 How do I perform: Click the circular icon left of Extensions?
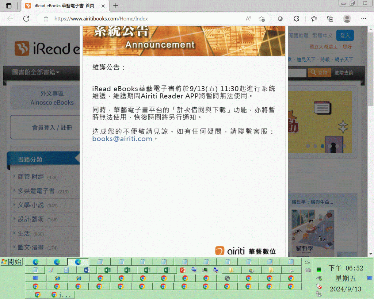point(280,19)
